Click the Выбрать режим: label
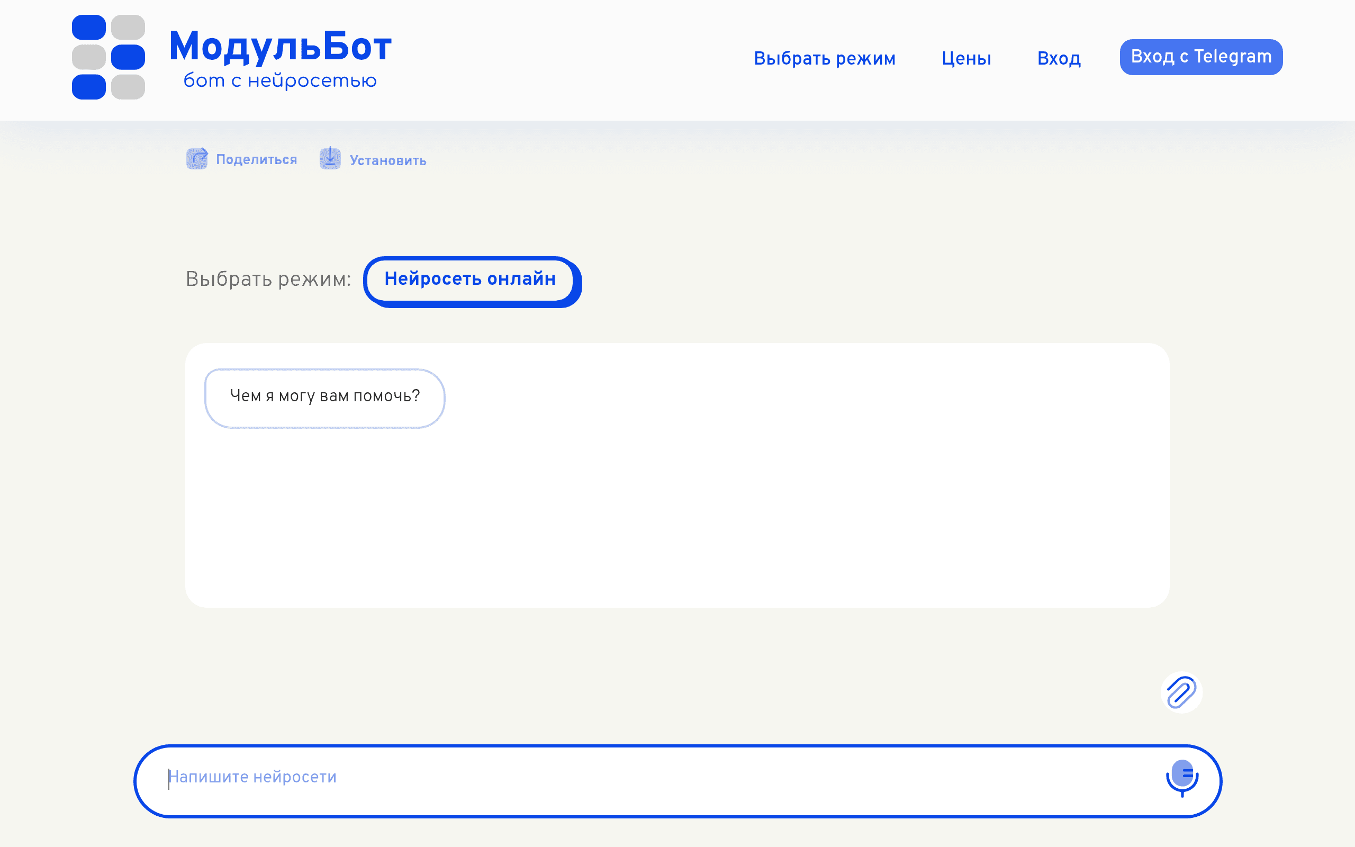Screen dimensions: 1355x847 point(268,279)
